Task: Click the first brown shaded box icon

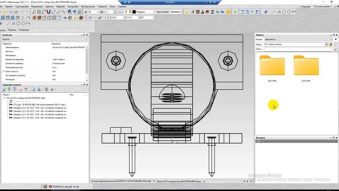Action: [34, 18]
